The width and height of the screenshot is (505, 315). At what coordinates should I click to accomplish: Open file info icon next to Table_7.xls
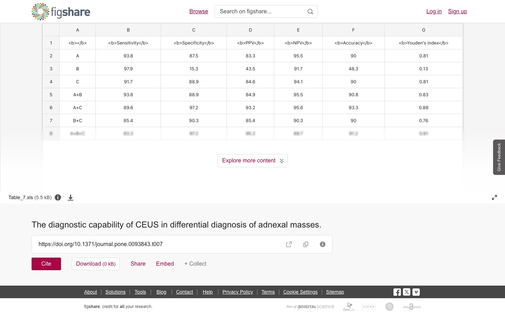58,197
